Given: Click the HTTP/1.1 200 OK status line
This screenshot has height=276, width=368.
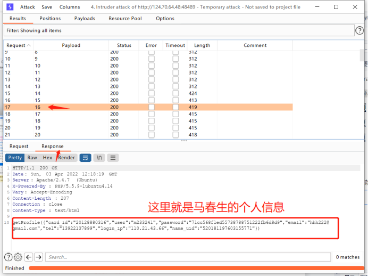Looking at the screenshot, I should click(35, 168).
